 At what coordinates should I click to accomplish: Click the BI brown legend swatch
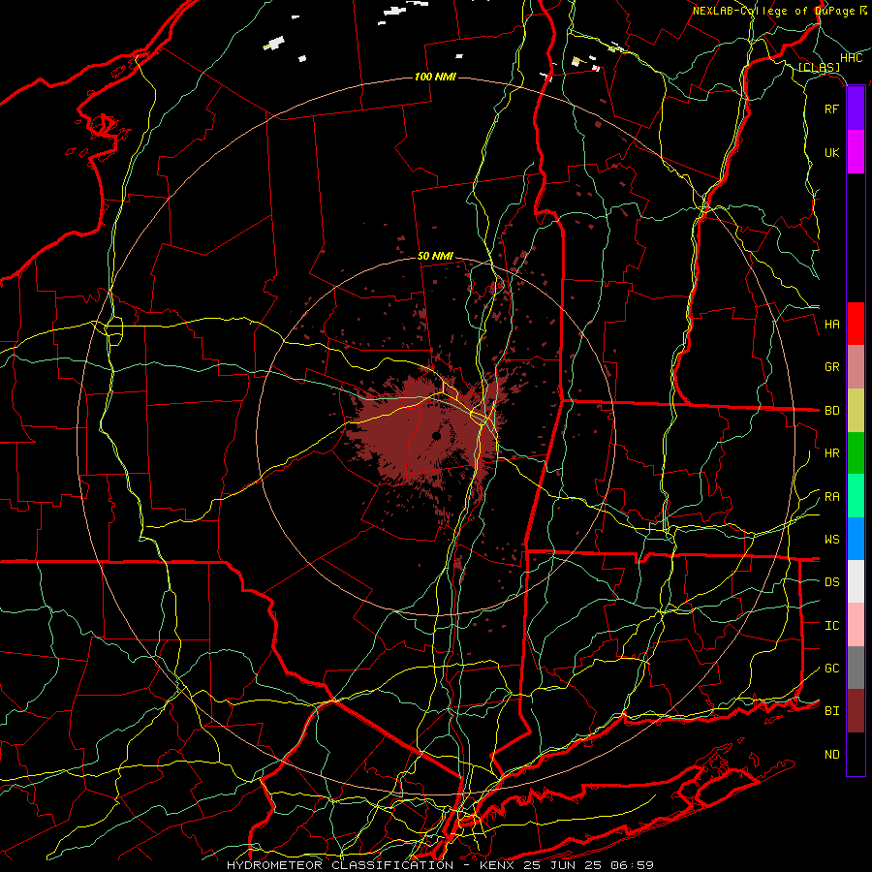pyautogui.click(x=856, y=711)
